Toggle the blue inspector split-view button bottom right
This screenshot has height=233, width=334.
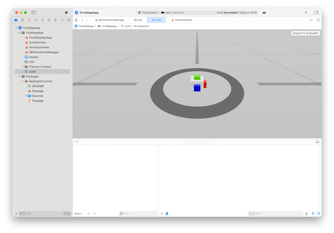[318, 214]
